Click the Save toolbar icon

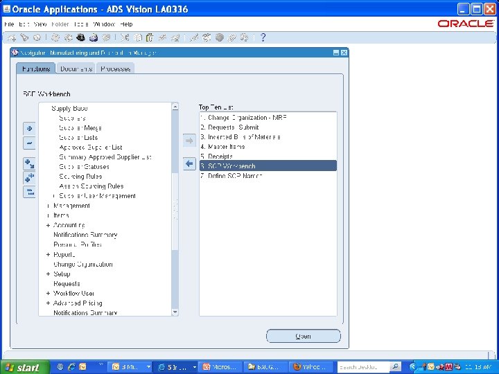click(55, 38)
